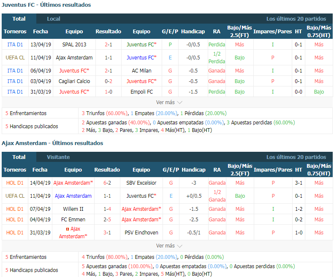334x277 pixels.
Task: Select the Total tab in the Ajax table
Action: 19,157
